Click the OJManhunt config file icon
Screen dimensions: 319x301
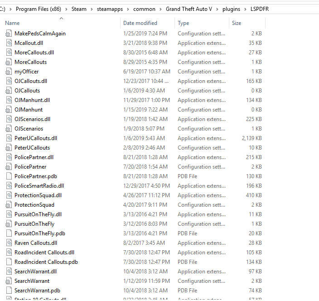(9, 110)
